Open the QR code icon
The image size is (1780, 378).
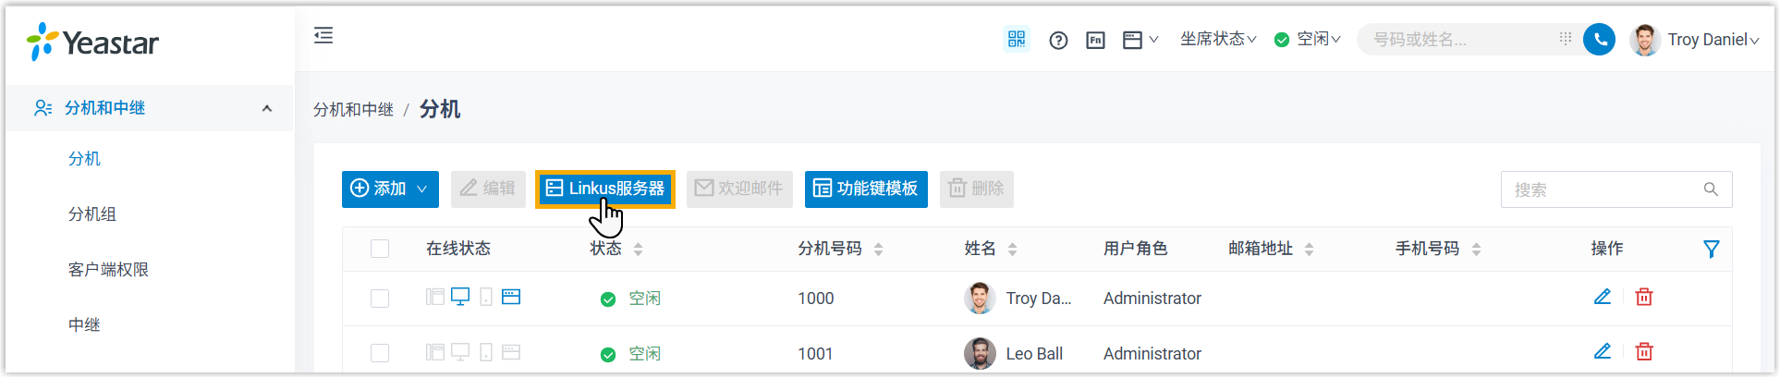[x=1017, y=39]
